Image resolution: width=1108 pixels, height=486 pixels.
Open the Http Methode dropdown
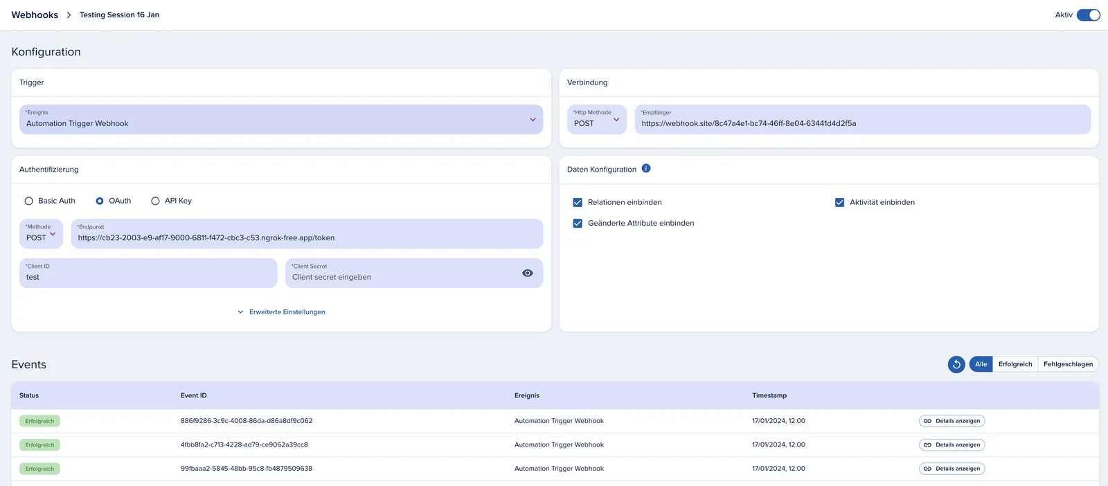tap(597, 119)
